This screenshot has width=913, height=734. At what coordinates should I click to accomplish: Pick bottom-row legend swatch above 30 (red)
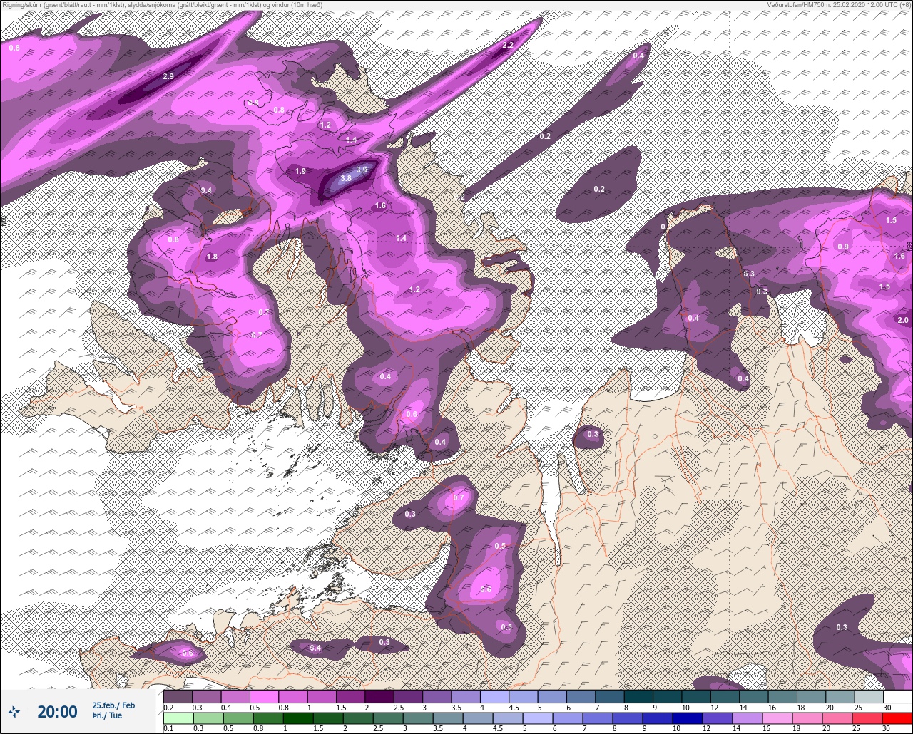897,718
